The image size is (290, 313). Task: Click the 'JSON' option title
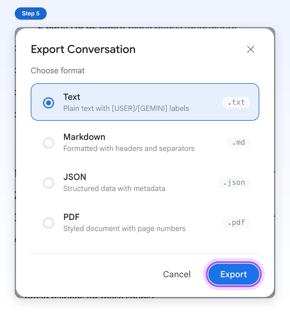coord(75,177)
